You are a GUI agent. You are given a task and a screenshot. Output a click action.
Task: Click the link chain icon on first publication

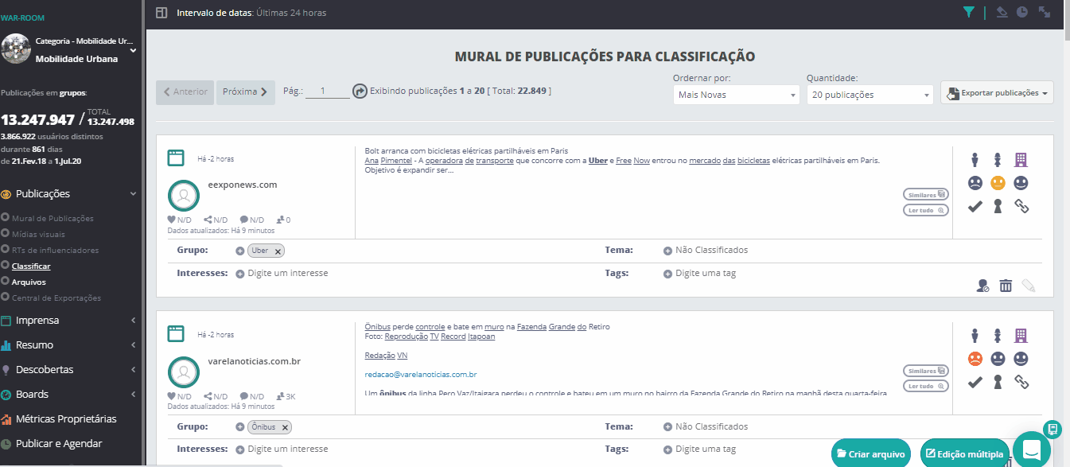click(1021, 207)
